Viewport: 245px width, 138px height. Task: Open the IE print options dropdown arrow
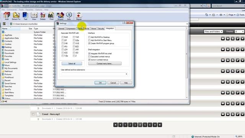[224, 15]
